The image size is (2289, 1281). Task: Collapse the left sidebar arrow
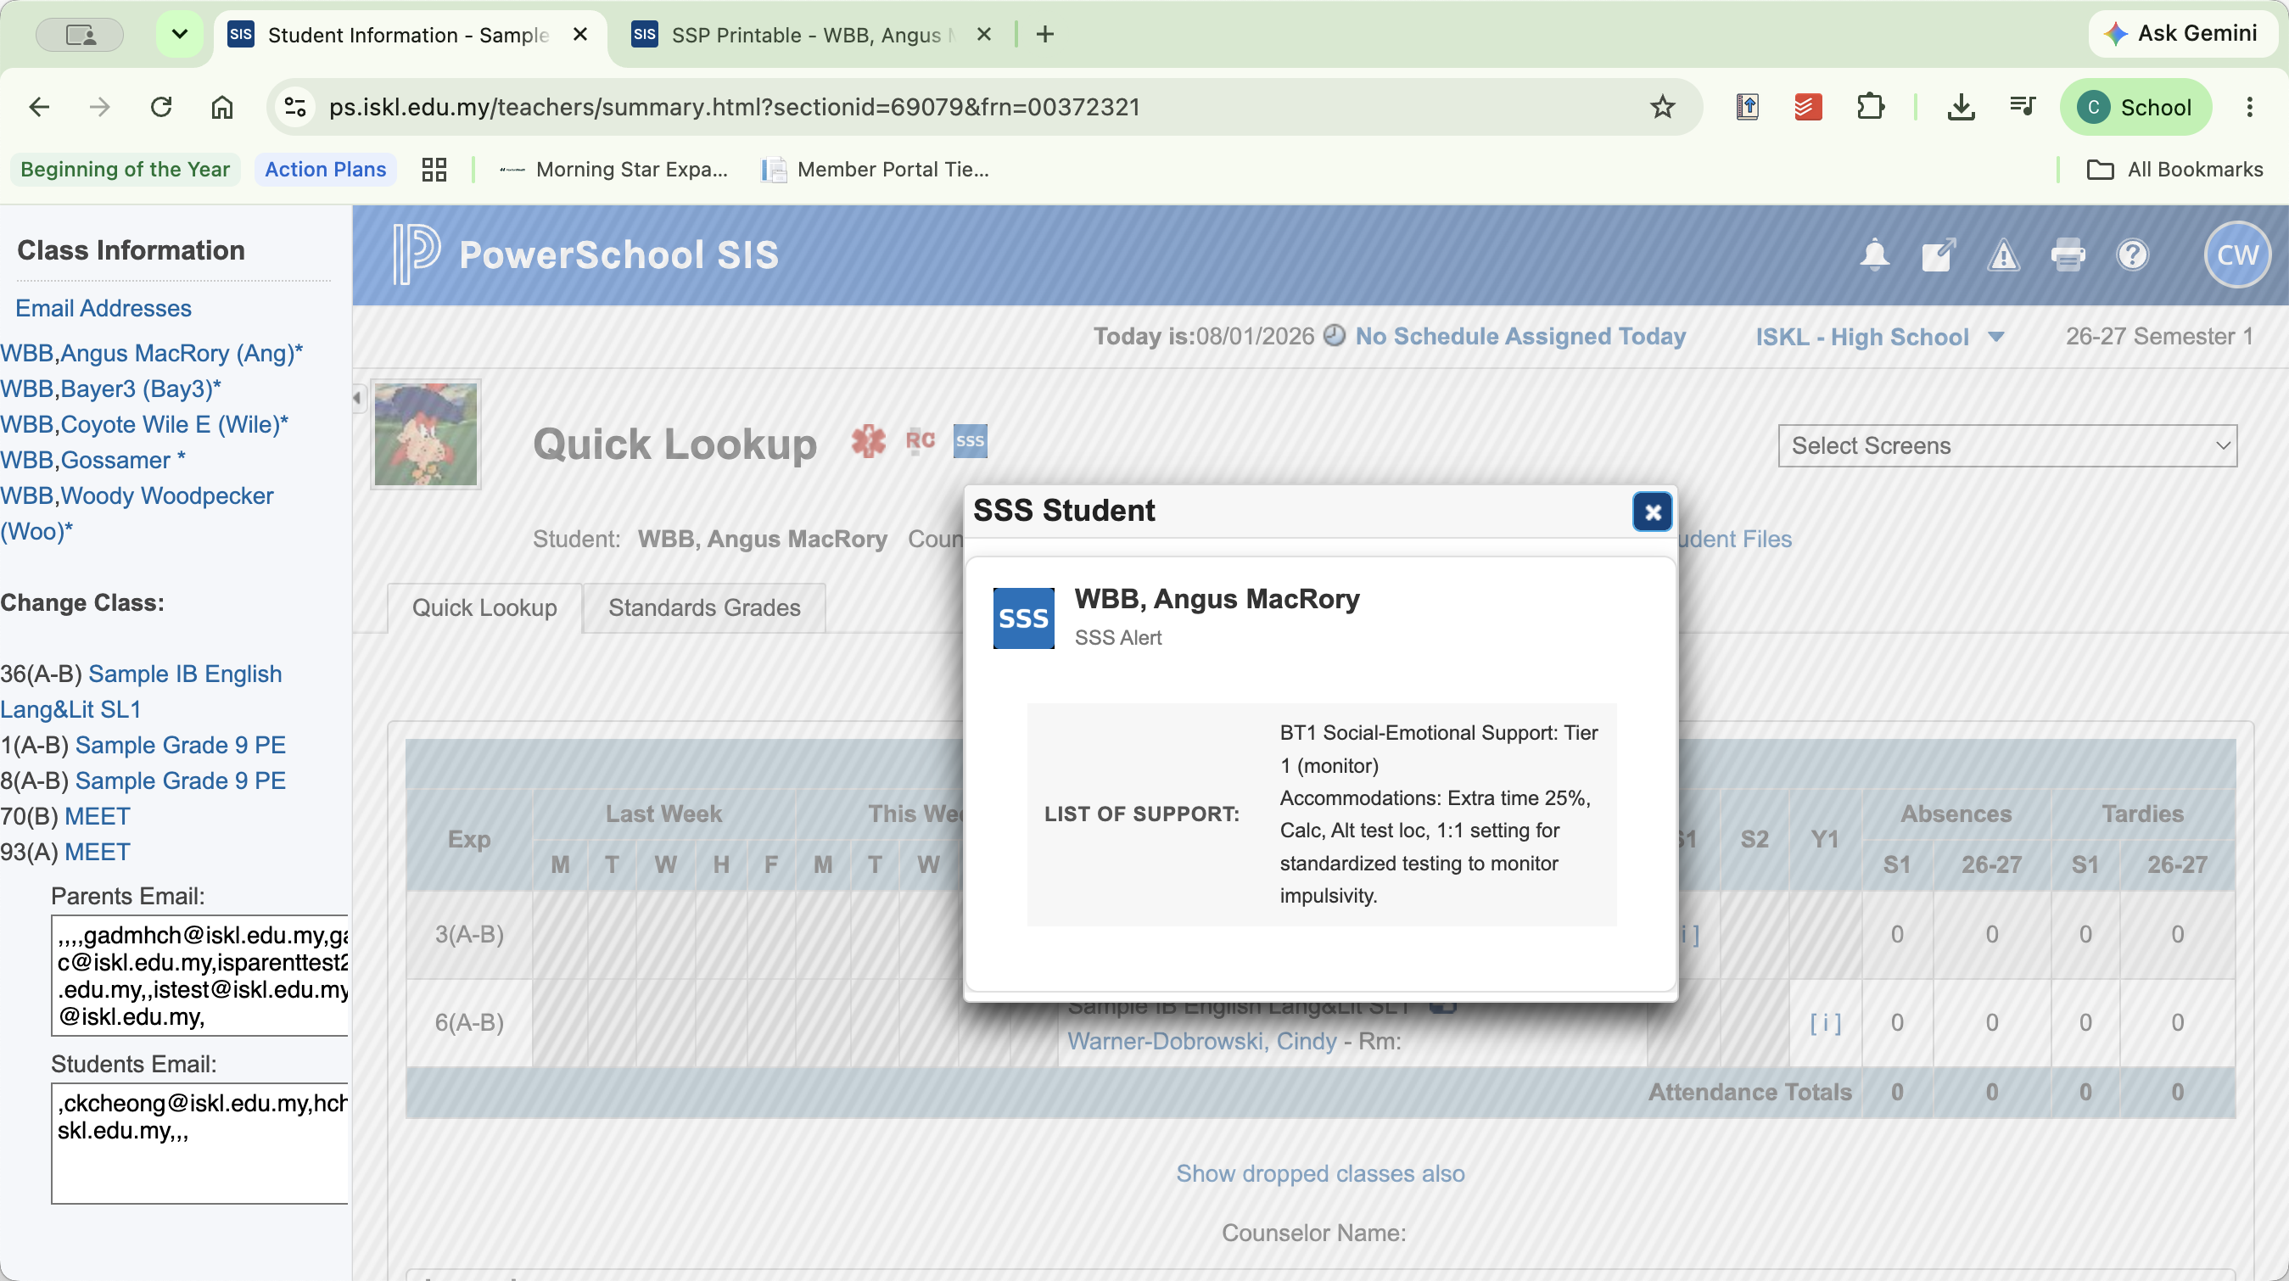pyautogui.click(x=357, y=398)
